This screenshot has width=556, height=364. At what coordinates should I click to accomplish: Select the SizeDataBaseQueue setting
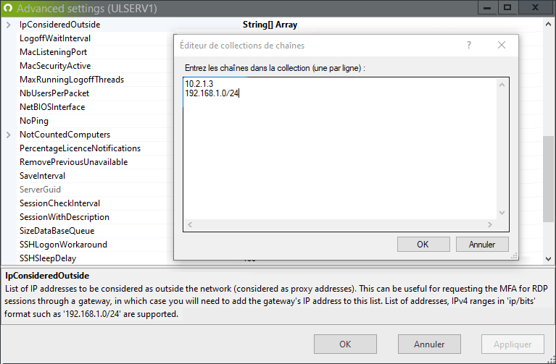point(57,231)
